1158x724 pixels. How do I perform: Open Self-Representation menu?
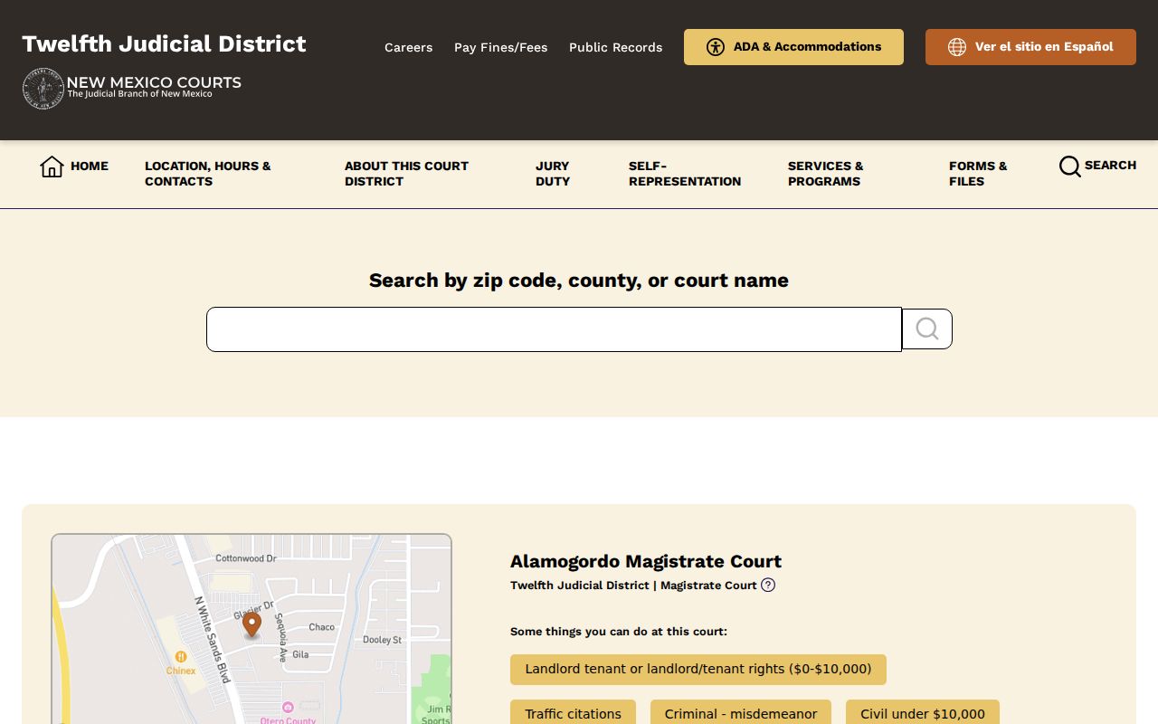pos(685,174)
